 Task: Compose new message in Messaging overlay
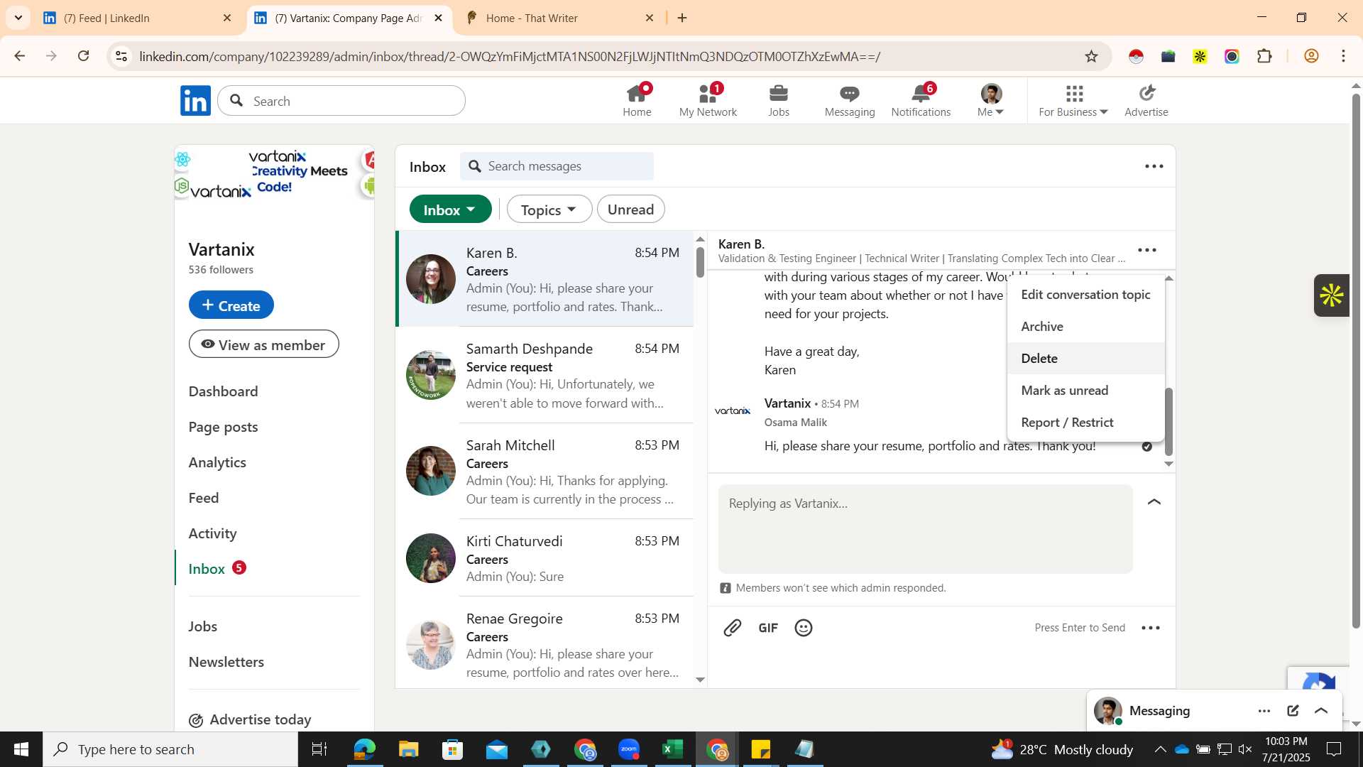point(1293,711)
